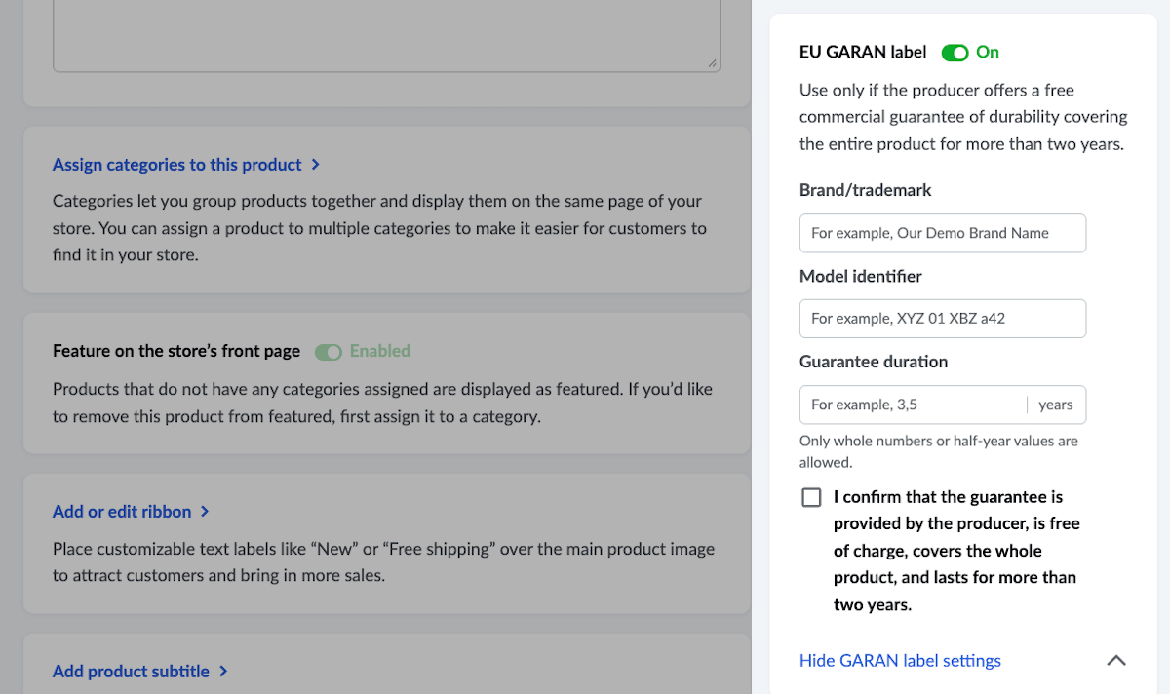
Task: Click the chevron next to Add product subtitle
Action: [x=223, y=672]
